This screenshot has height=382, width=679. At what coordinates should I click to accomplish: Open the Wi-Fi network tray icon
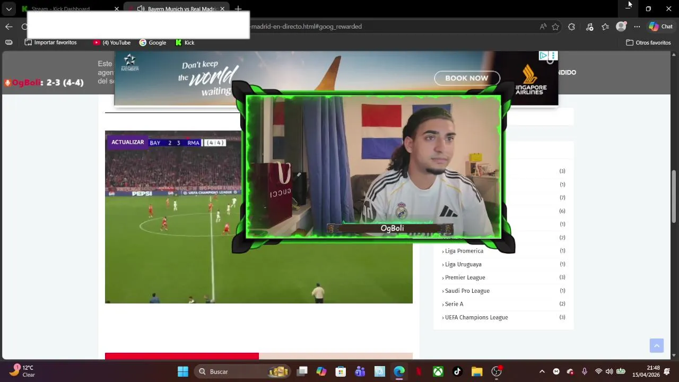598,371
